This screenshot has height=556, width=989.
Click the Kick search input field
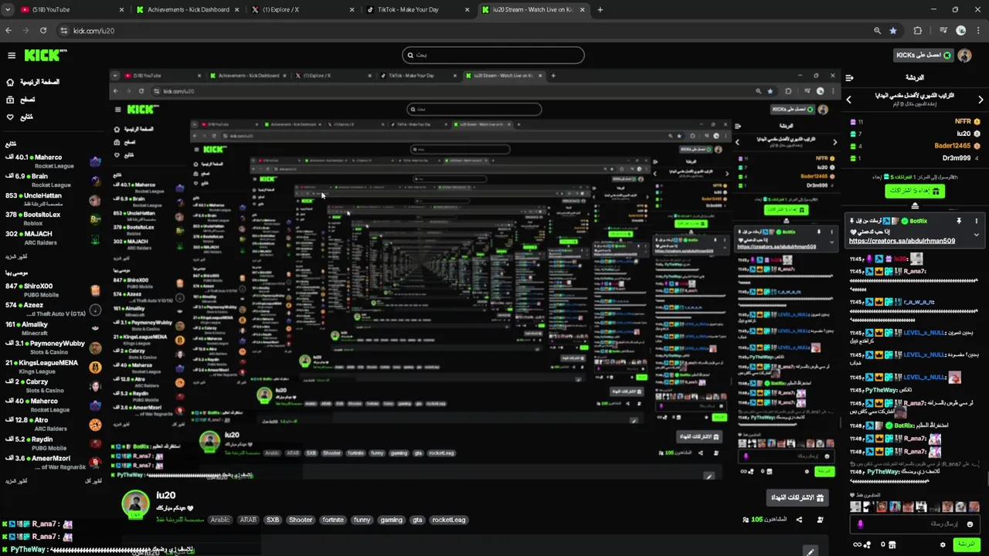(493, 55)
